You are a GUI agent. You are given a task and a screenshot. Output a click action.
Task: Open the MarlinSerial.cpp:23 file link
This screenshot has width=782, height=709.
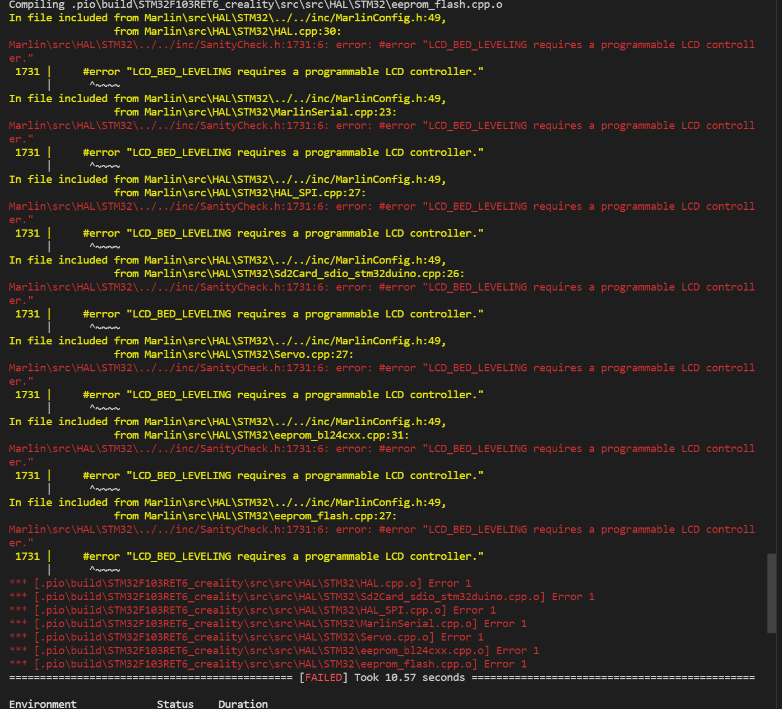pos(269,112)
